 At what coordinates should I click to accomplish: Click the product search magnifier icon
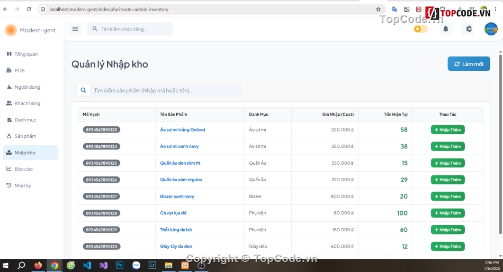click(84, 90)
